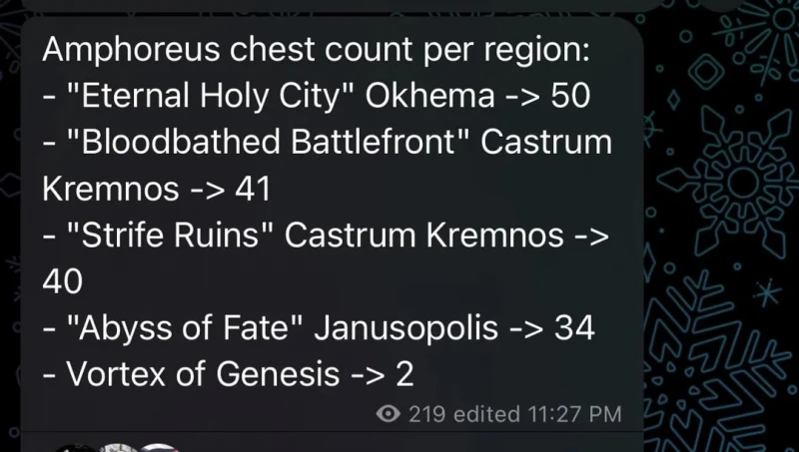
Task: Click the "Strife Ruins" Castrum Kremnos line
Action: tap(326, 235)
